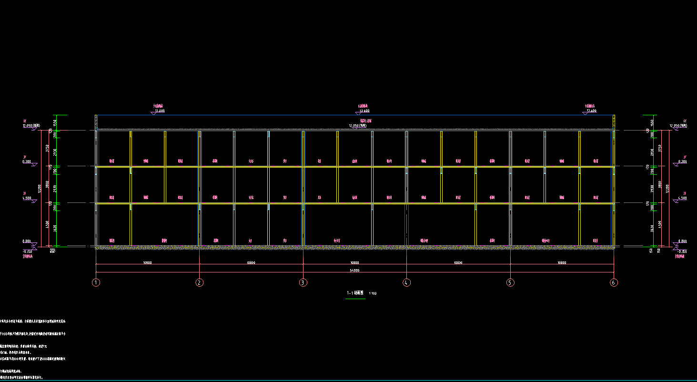Select the left 8.300 elevation marker
The width and height of the screenshot is (697, 382).
pos(28,162)
